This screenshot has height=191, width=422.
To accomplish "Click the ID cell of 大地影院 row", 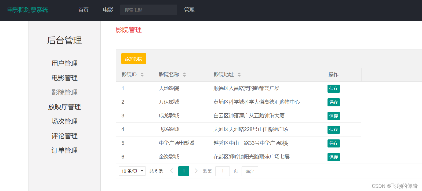I will tap(134, 88).
